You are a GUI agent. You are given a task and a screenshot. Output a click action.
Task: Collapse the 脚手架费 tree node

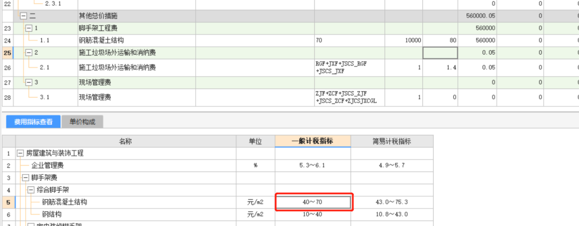click(25, 177)
